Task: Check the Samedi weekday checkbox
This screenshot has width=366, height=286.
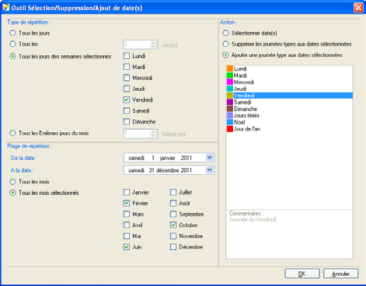Action: point(127,111)
